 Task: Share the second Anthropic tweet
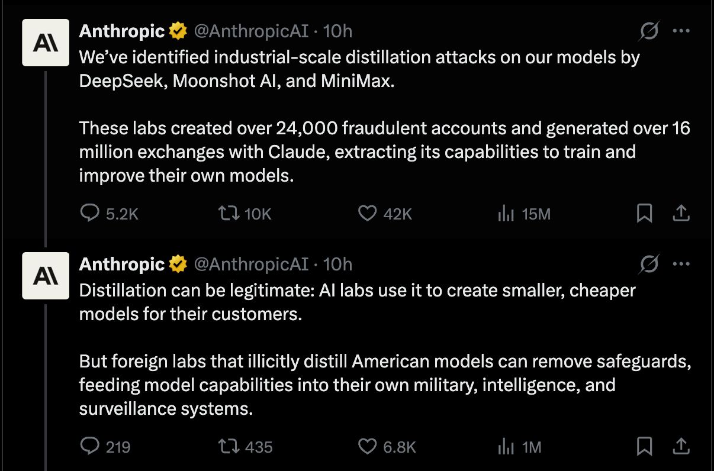coord(681,446)
